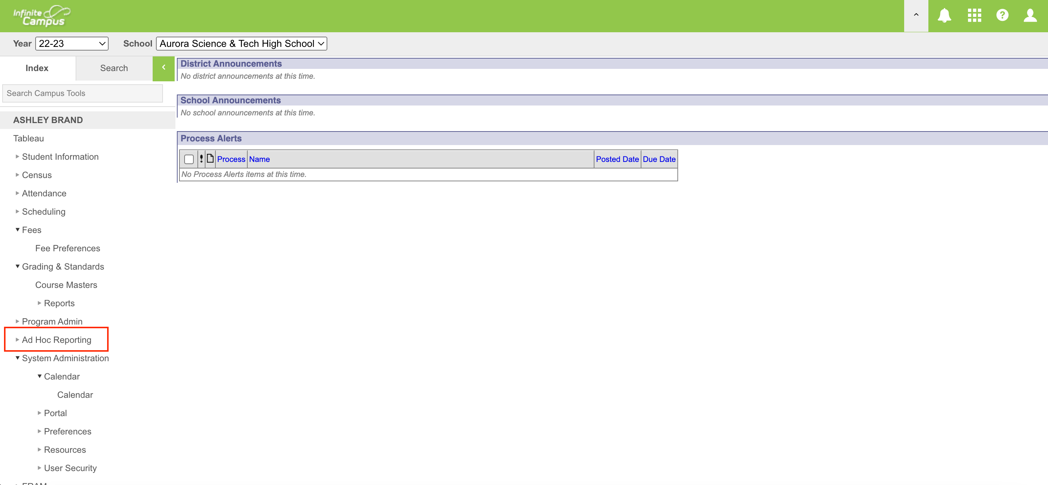
Task: Expand the Census tree node
Action: pos(17,175)
